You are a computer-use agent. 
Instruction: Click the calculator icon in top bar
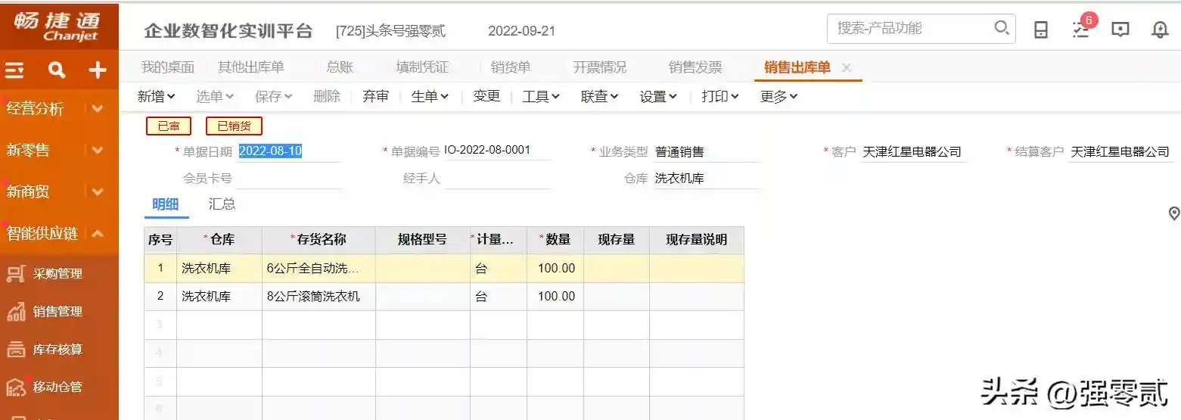1041,30
